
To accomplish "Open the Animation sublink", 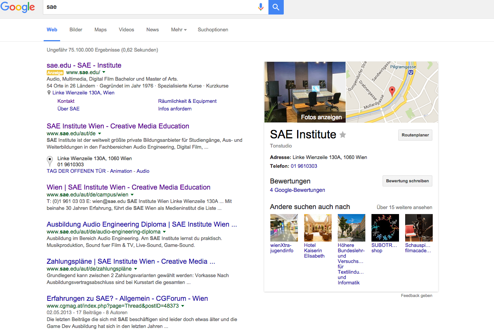I will (121, 171).
